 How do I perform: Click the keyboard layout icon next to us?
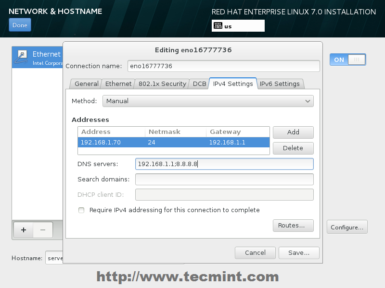218,26
